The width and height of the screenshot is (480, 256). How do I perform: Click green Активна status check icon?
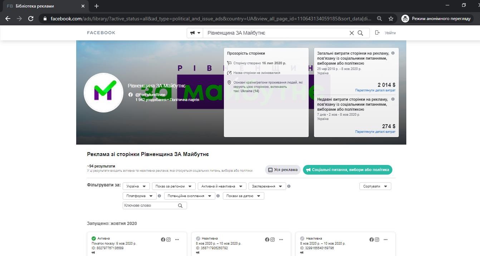click(94, 239)
